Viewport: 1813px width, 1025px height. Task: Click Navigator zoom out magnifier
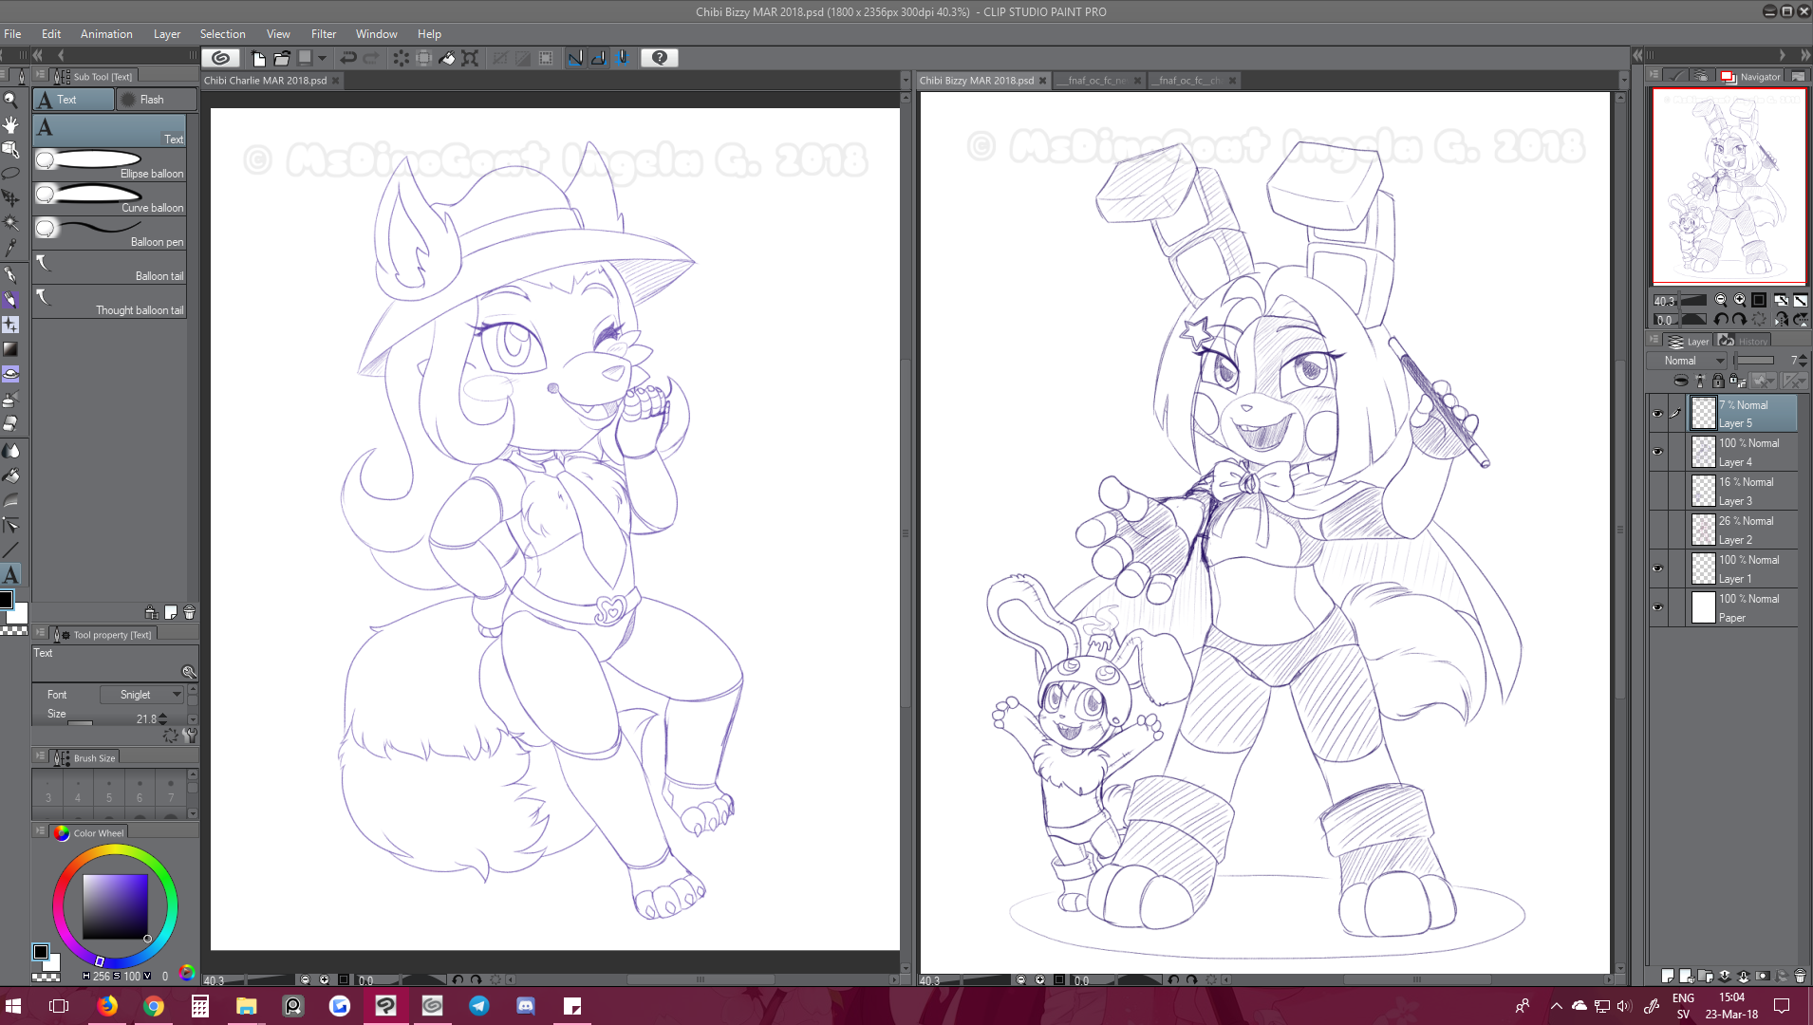tap(1721, 299)
